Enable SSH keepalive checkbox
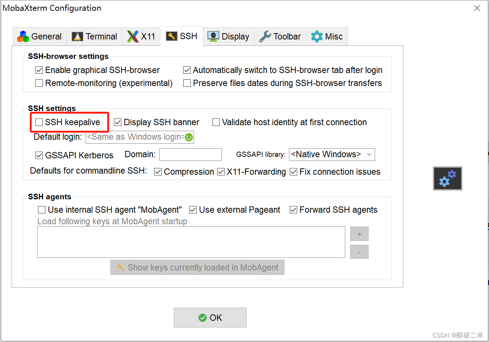The image size is (489, 342). coord(39,122)
